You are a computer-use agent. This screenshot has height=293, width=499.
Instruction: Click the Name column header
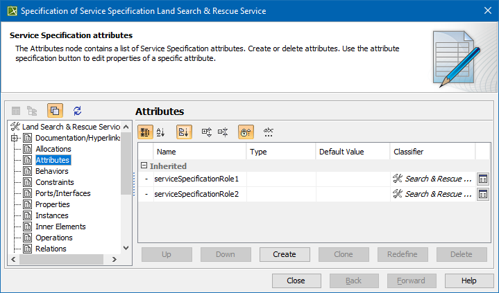pyautogui.click(x=166, y=152)
